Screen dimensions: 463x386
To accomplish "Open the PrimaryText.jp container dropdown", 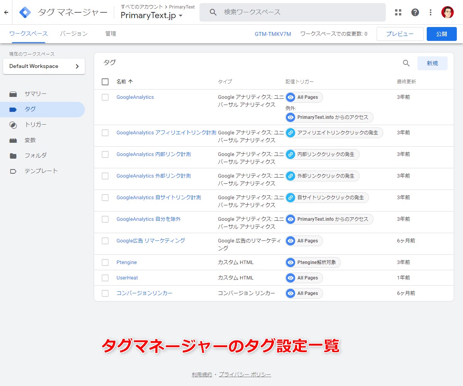I will tap(152, 15).
